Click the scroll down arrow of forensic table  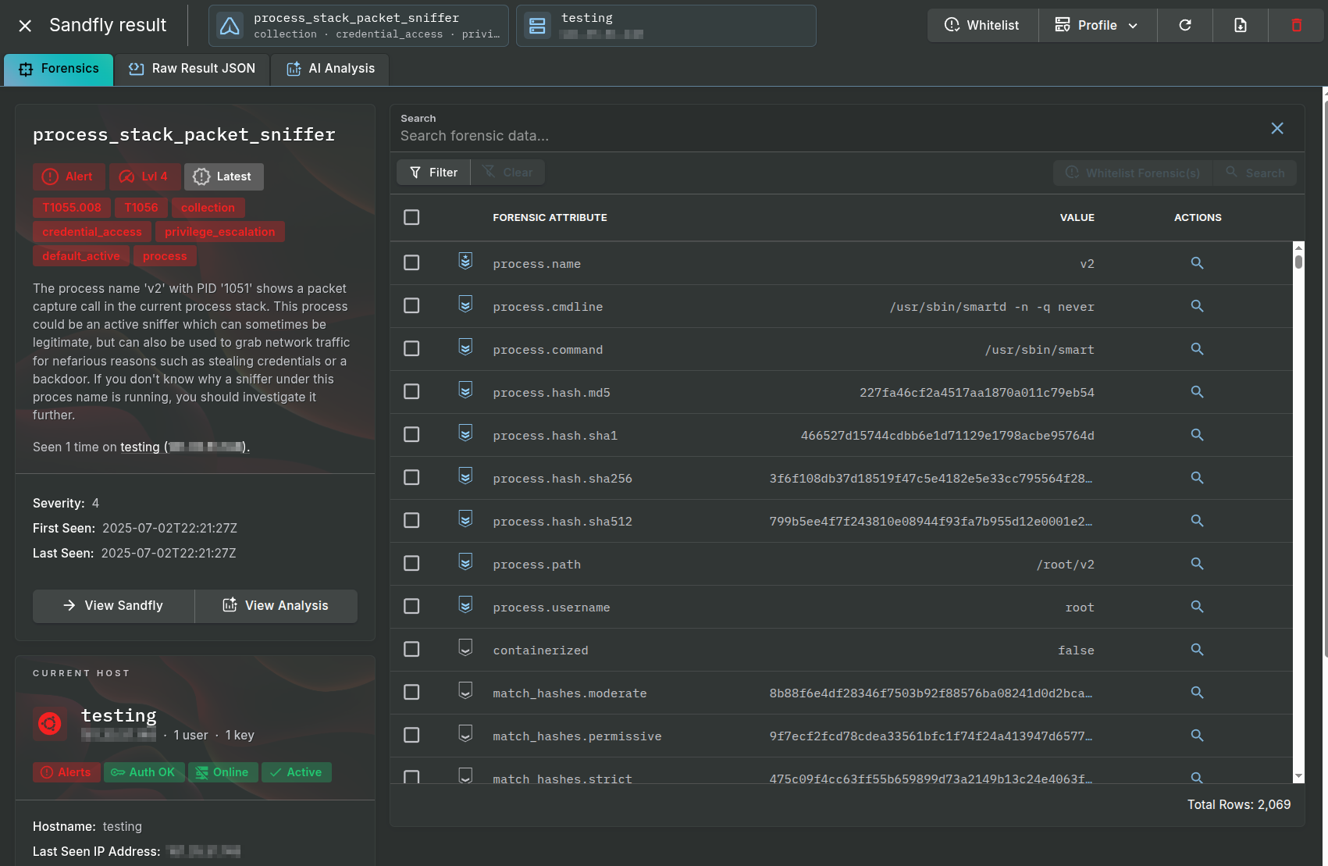(x=1298, y=776)
